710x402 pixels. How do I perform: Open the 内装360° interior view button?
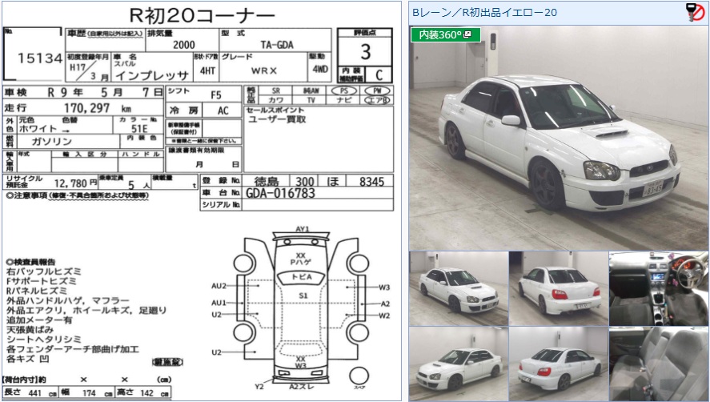coord(440,34)
